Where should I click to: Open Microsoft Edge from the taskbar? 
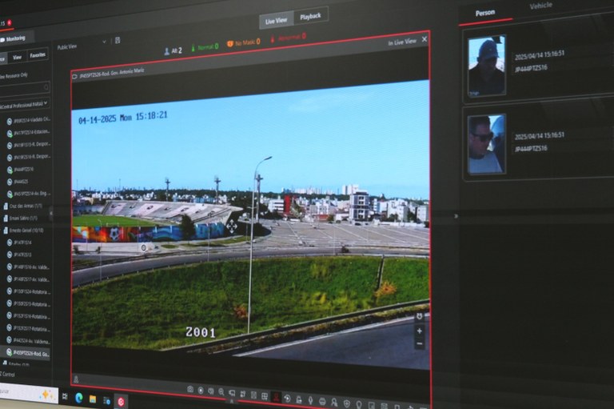(79, 397)
